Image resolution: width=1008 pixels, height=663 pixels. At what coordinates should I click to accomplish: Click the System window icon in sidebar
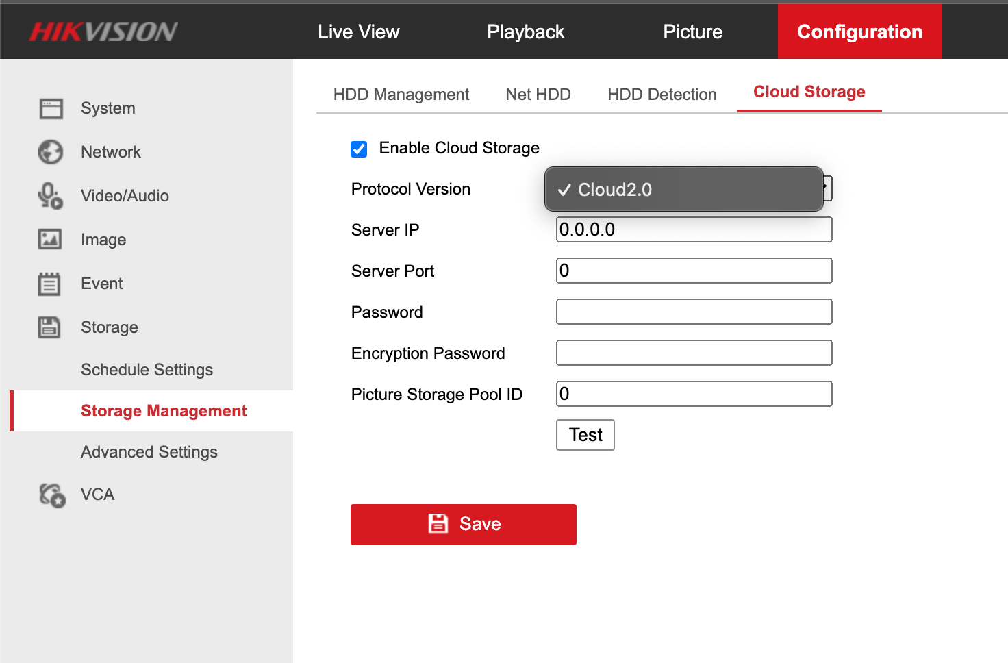pyautogui.click(x=51, y=108)
